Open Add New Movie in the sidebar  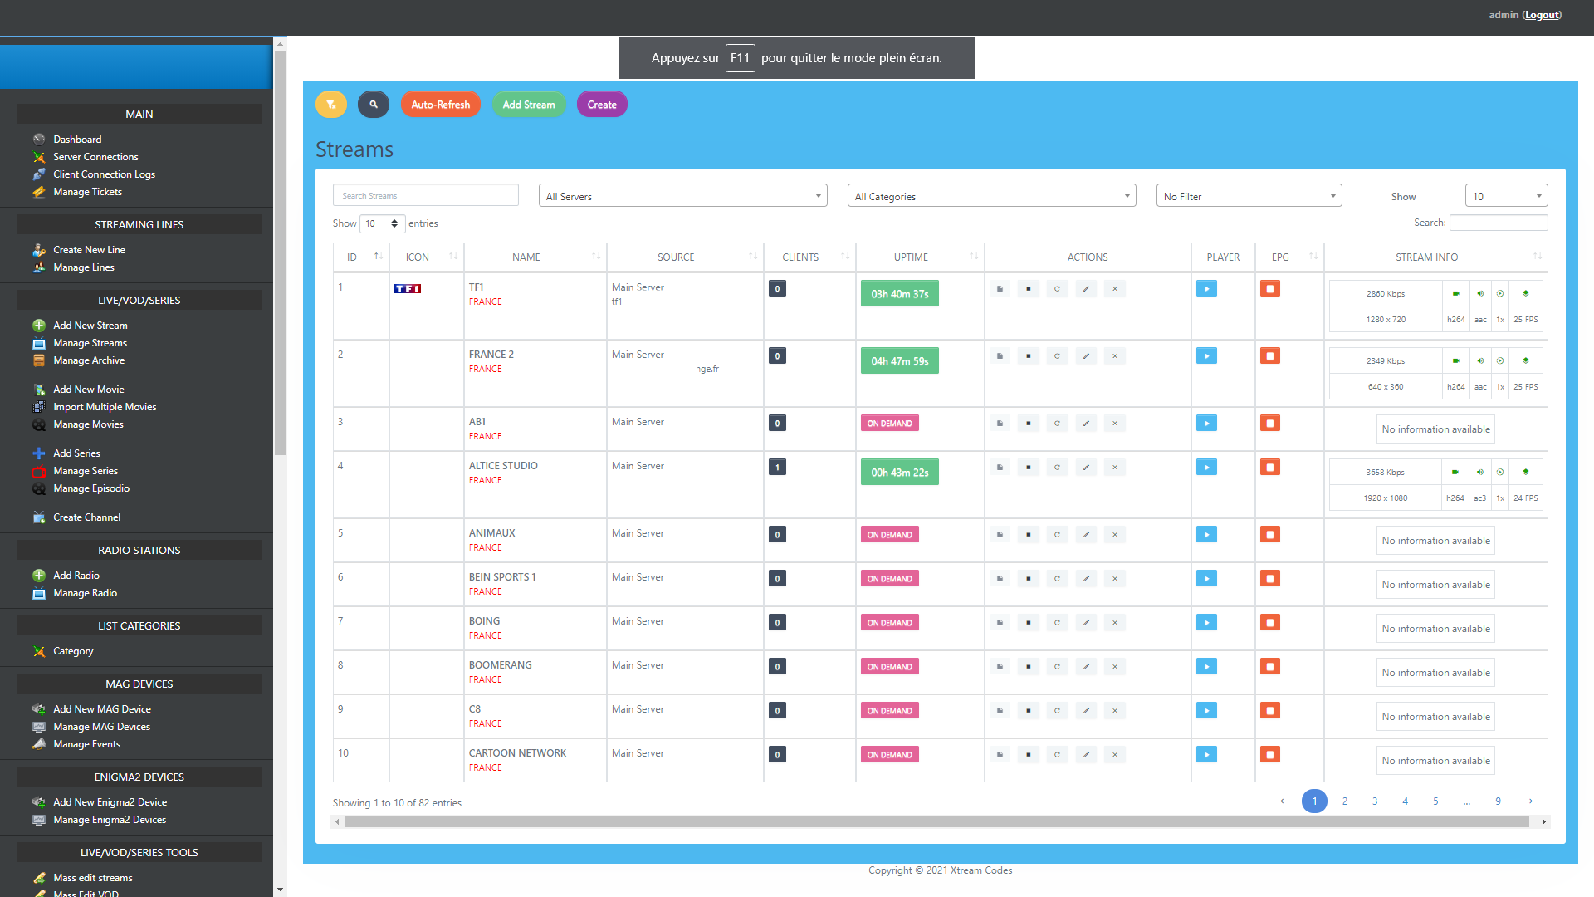click(89, 390)
